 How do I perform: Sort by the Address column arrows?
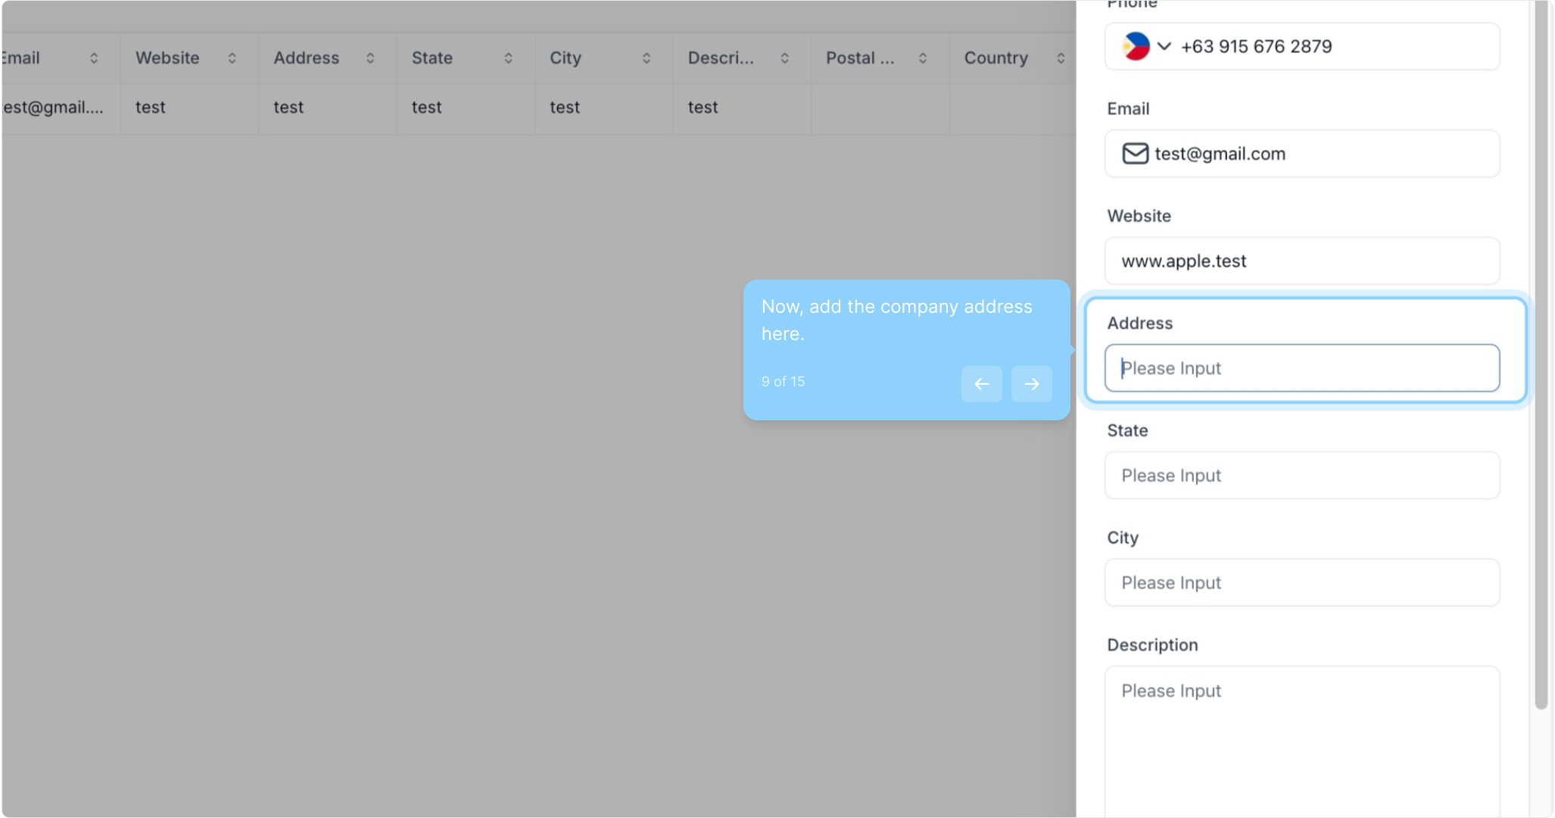[x=370, y=58]
